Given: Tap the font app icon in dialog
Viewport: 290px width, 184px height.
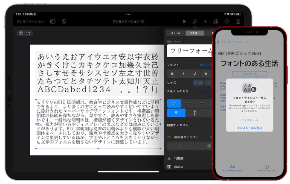Looking at the screenshot, I should pos(249,88).
